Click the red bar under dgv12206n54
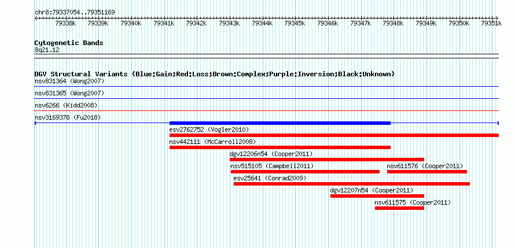Viewport: 515px width, 248px height. pyautogui.click(x=327, y=160)
